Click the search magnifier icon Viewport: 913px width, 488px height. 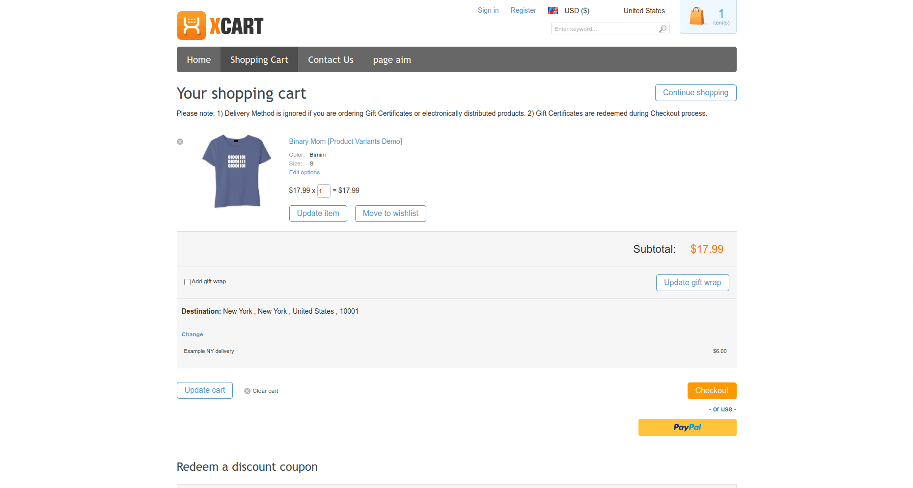(x=663, y=29)
